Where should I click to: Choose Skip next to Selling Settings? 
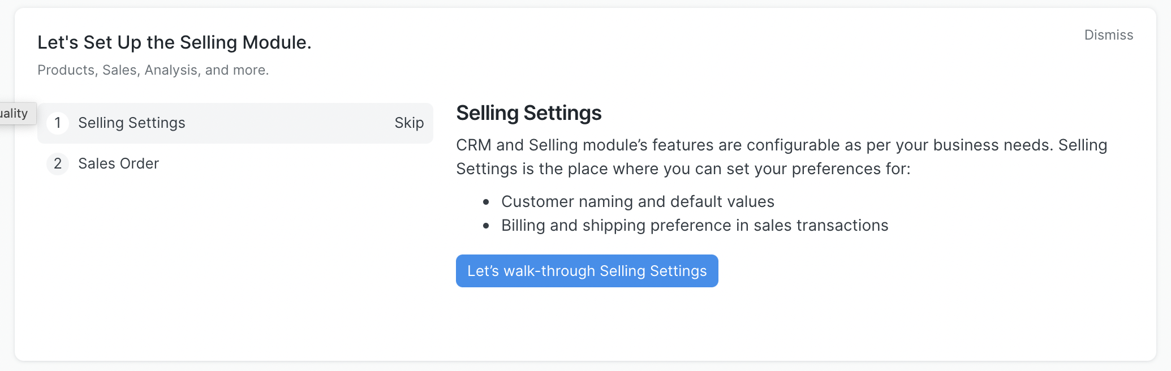(x=408, y=123)
